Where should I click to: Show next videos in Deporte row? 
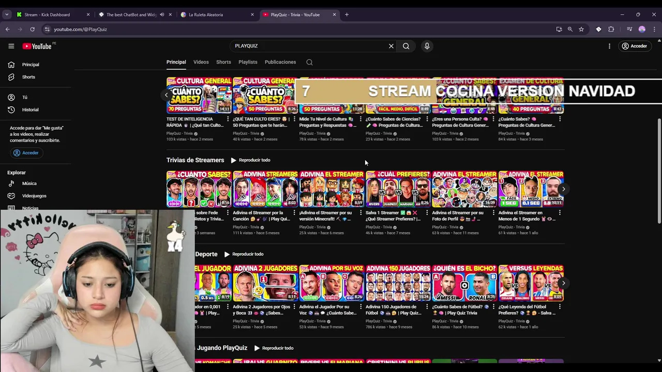pyautogui.click(x=563, y=283)
